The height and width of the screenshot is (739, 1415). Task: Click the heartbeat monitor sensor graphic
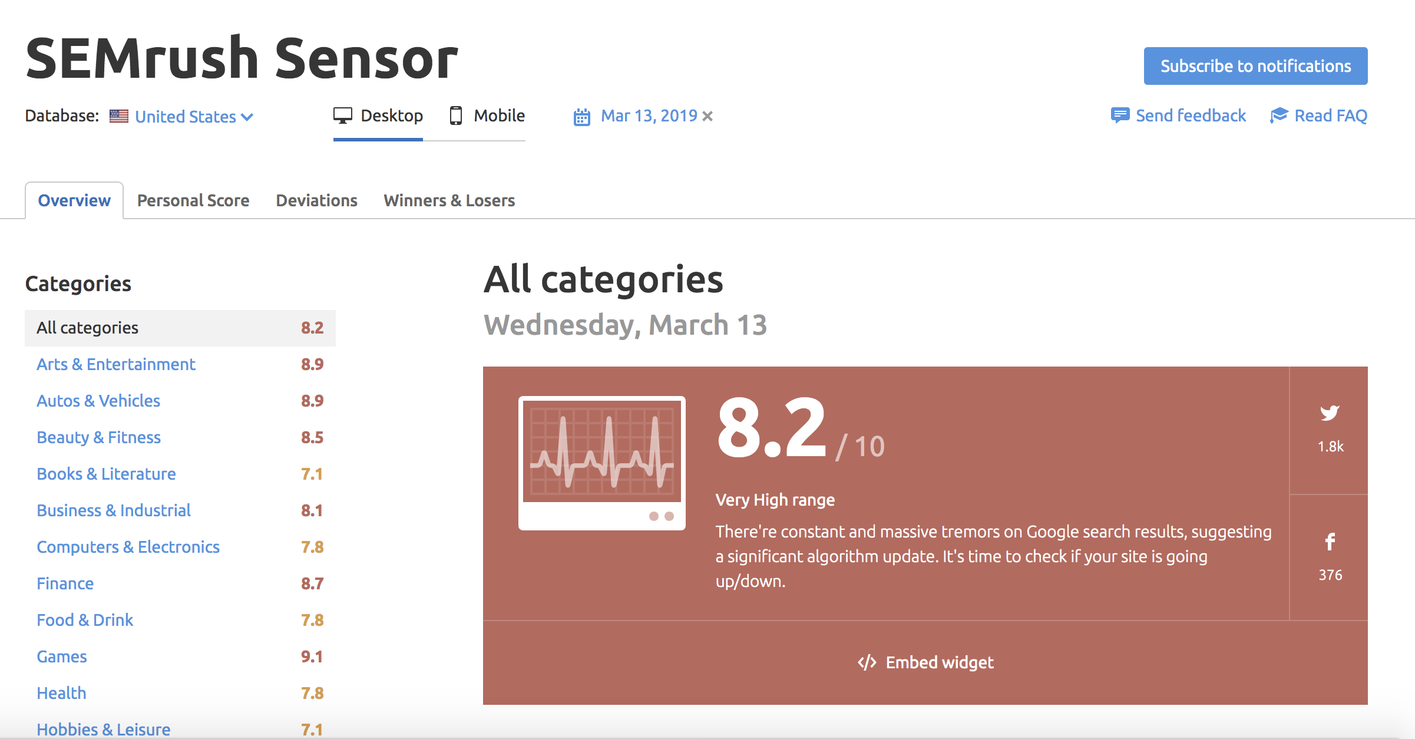pos(601,463)
